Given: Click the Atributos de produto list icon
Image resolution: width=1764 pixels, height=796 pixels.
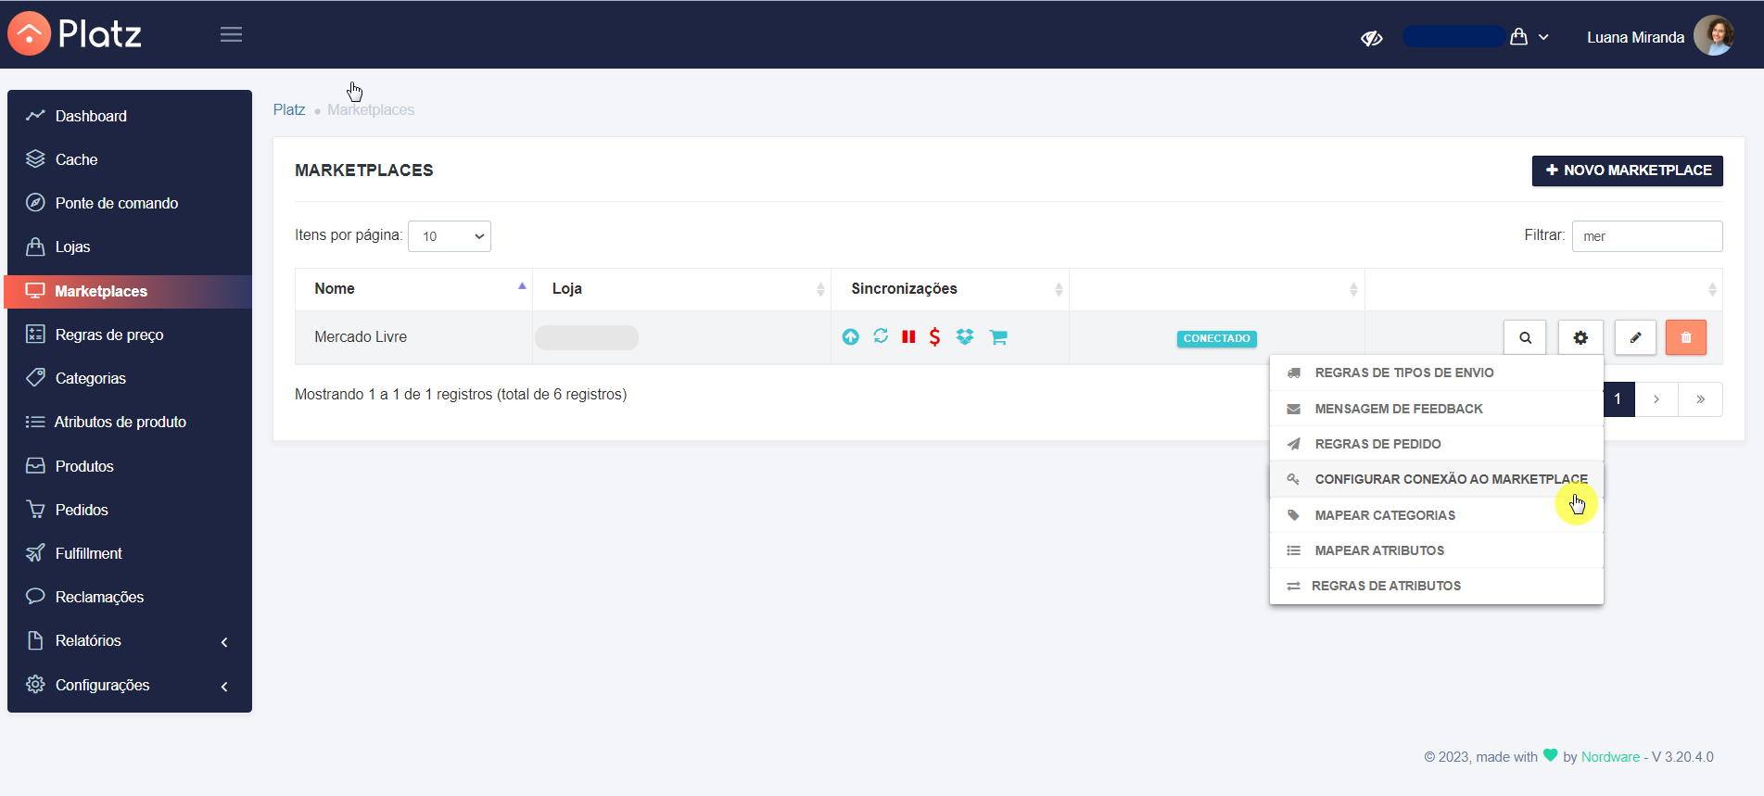Looking at the screenshot, I should click(x=35, y=422).
